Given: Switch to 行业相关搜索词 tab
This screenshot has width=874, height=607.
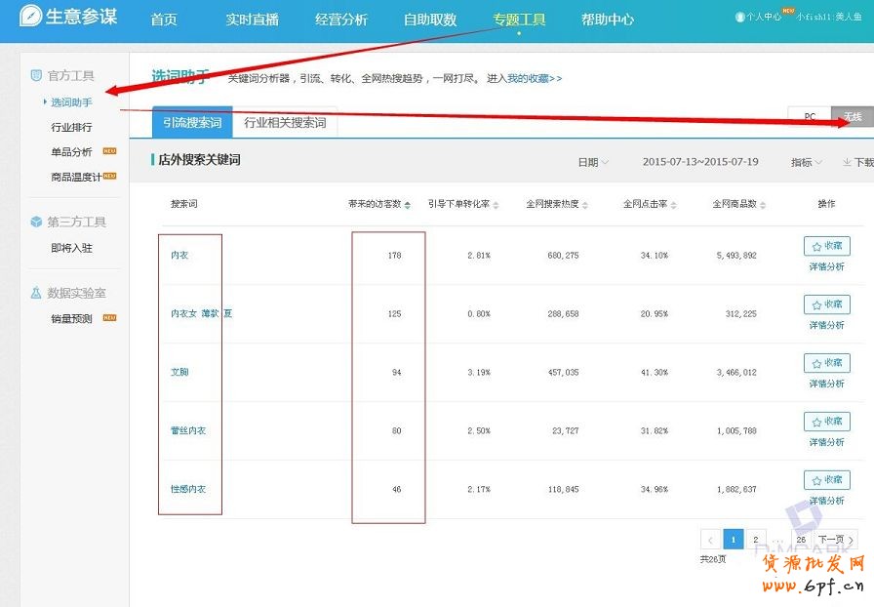Looking at the screenshot, I should 285,123.
